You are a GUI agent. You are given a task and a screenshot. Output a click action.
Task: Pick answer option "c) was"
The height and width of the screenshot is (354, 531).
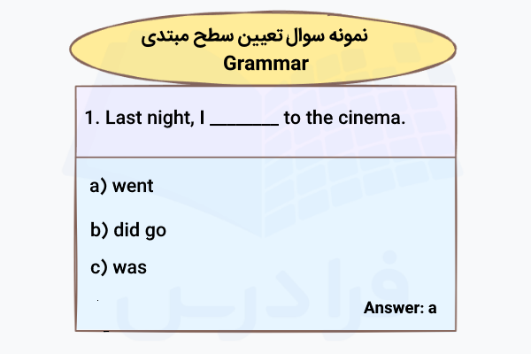(118, 266)
